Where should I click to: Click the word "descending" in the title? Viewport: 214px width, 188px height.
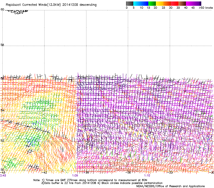[88, 5]
